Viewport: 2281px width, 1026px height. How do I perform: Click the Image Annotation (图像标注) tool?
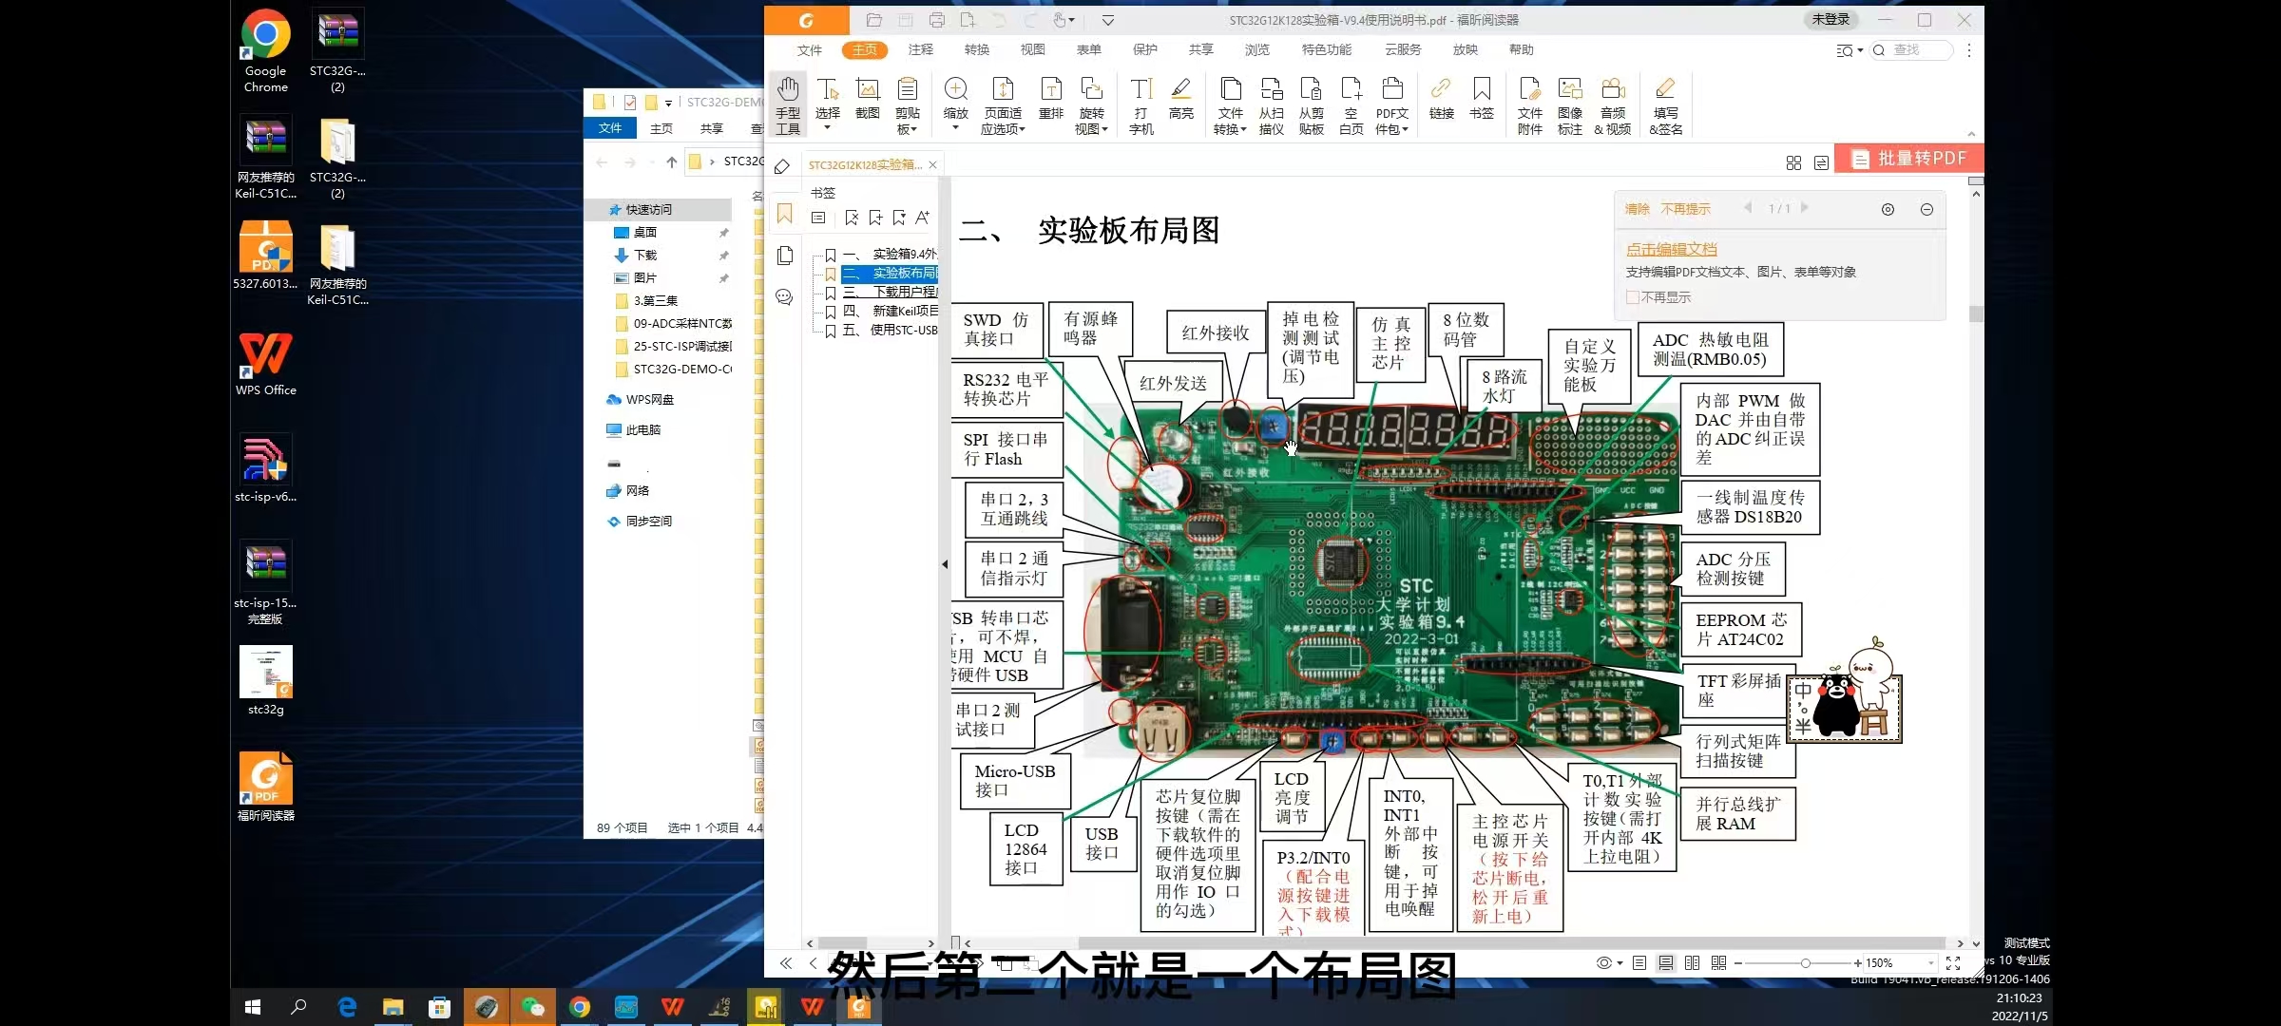1569,105
